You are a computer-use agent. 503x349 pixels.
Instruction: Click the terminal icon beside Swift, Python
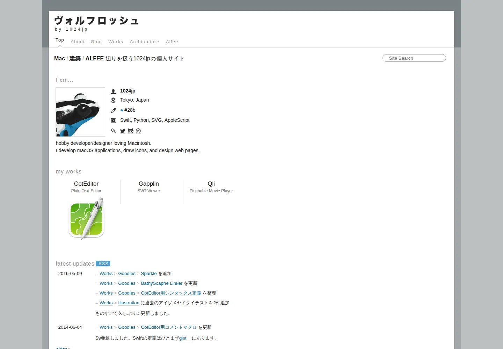click(113, 120)
